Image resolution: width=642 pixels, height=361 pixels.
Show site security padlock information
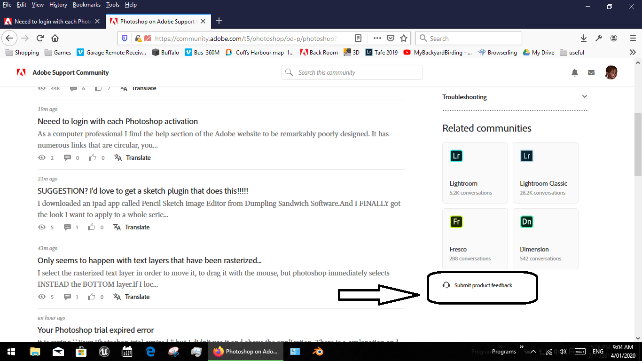(x=138, y=38)
